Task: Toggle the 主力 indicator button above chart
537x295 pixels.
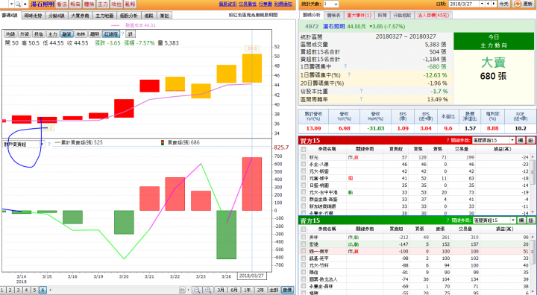Action: 53,34
